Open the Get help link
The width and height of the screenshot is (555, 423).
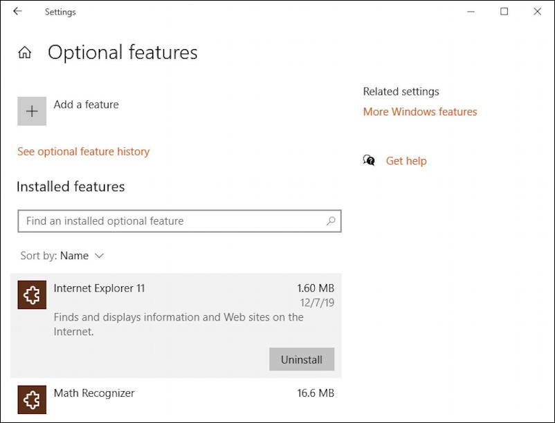[406, 161]
